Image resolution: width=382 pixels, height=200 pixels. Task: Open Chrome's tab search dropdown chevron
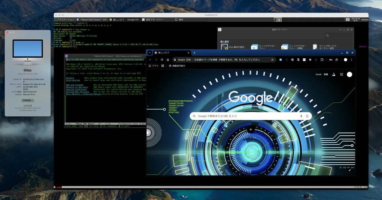click(150, 52)
